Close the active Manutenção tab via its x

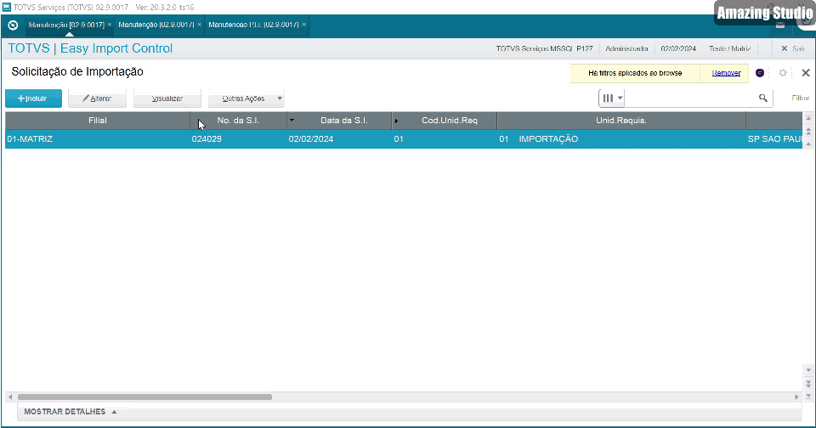[x=110, y=25]
